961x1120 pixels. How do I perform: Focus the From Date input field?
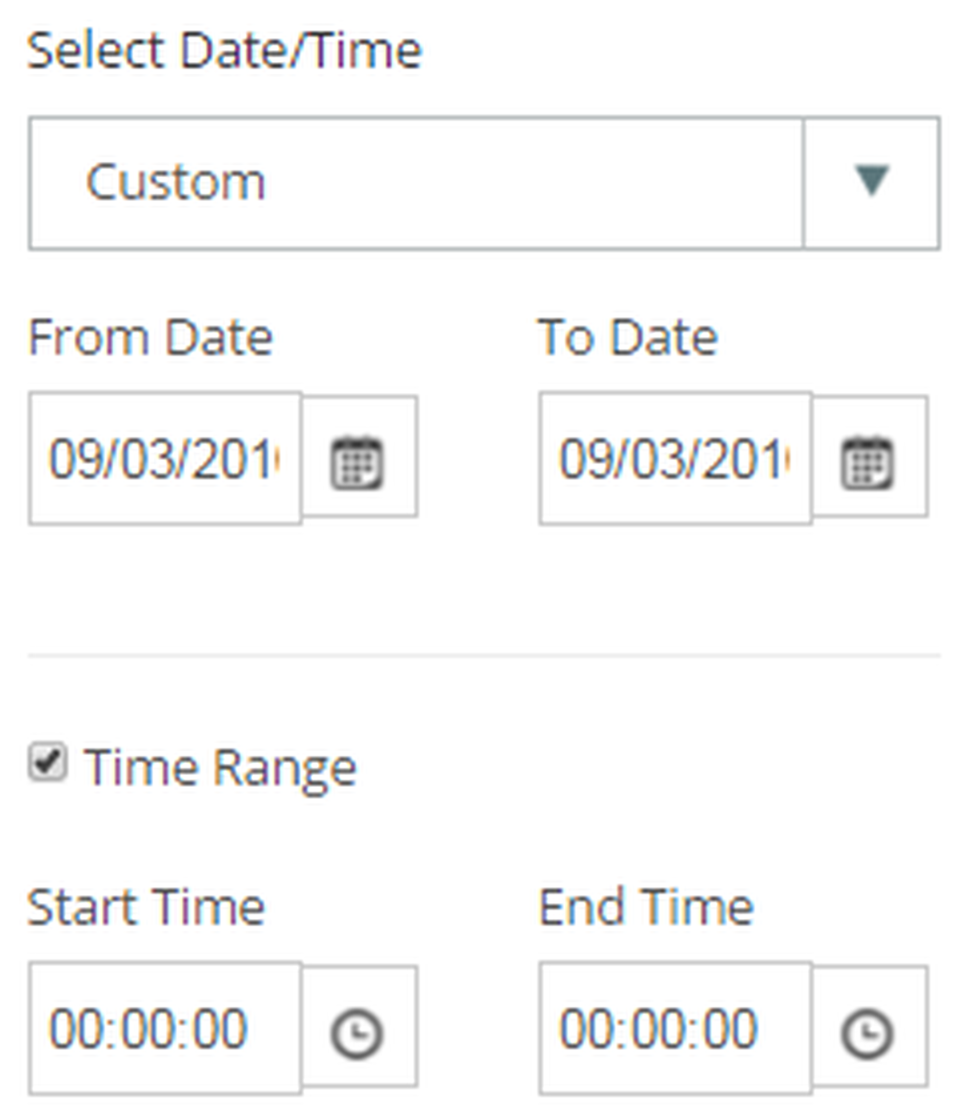click(x=165, y=459)
